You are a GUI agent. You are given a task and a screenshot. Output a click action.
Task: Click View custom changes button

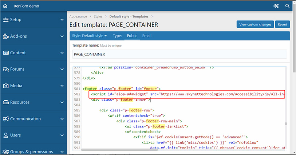pos(255,24)
